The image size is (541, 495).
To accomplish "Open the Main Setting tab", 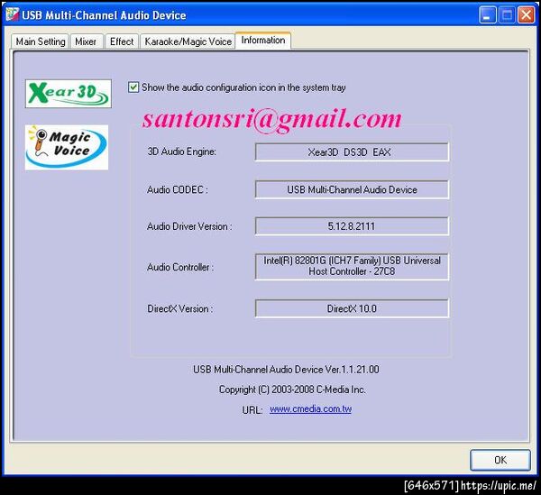I will pos(40,41).
